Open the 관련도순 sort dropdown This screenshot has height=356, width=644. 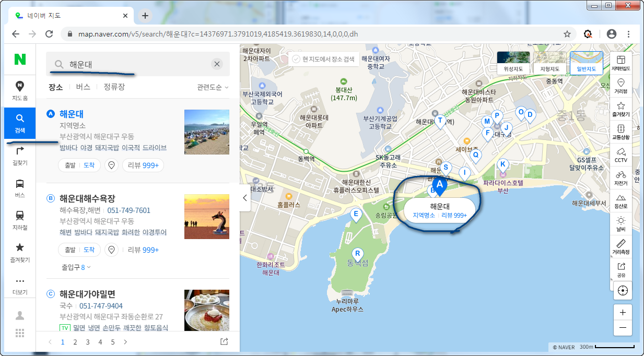click(x=213, y=87)
